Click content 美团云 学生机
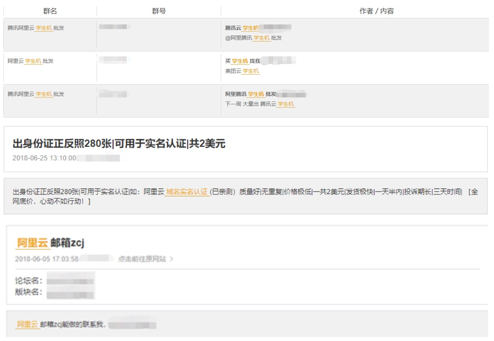This screenshot has height=341, width=494. 242,71
